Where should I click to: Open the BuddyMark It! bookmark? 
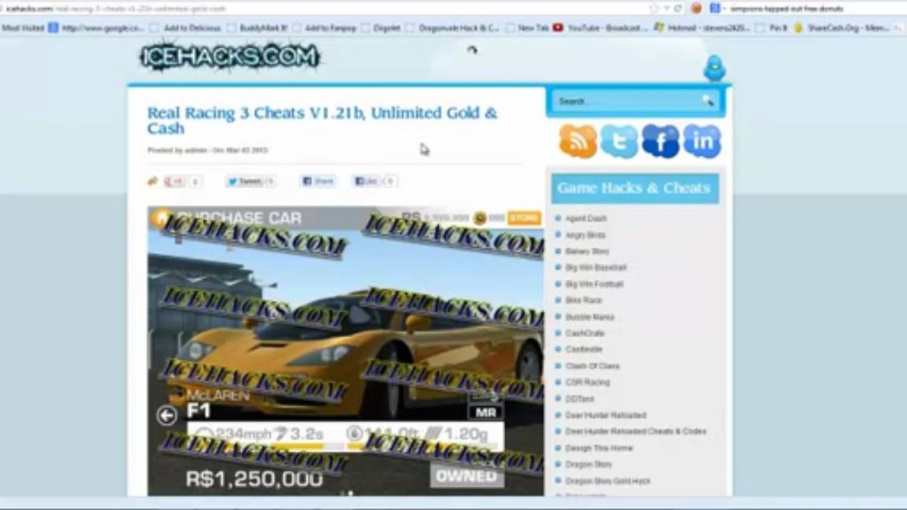click(x=257, y=28)
